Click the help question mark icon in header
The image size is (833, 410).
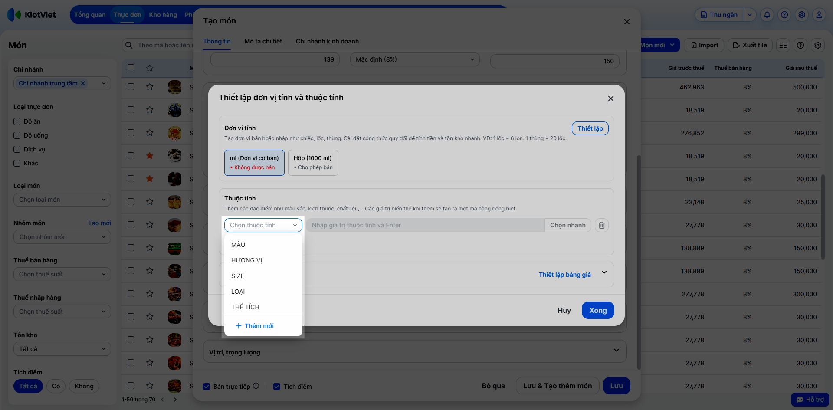(x=784, y=15)
